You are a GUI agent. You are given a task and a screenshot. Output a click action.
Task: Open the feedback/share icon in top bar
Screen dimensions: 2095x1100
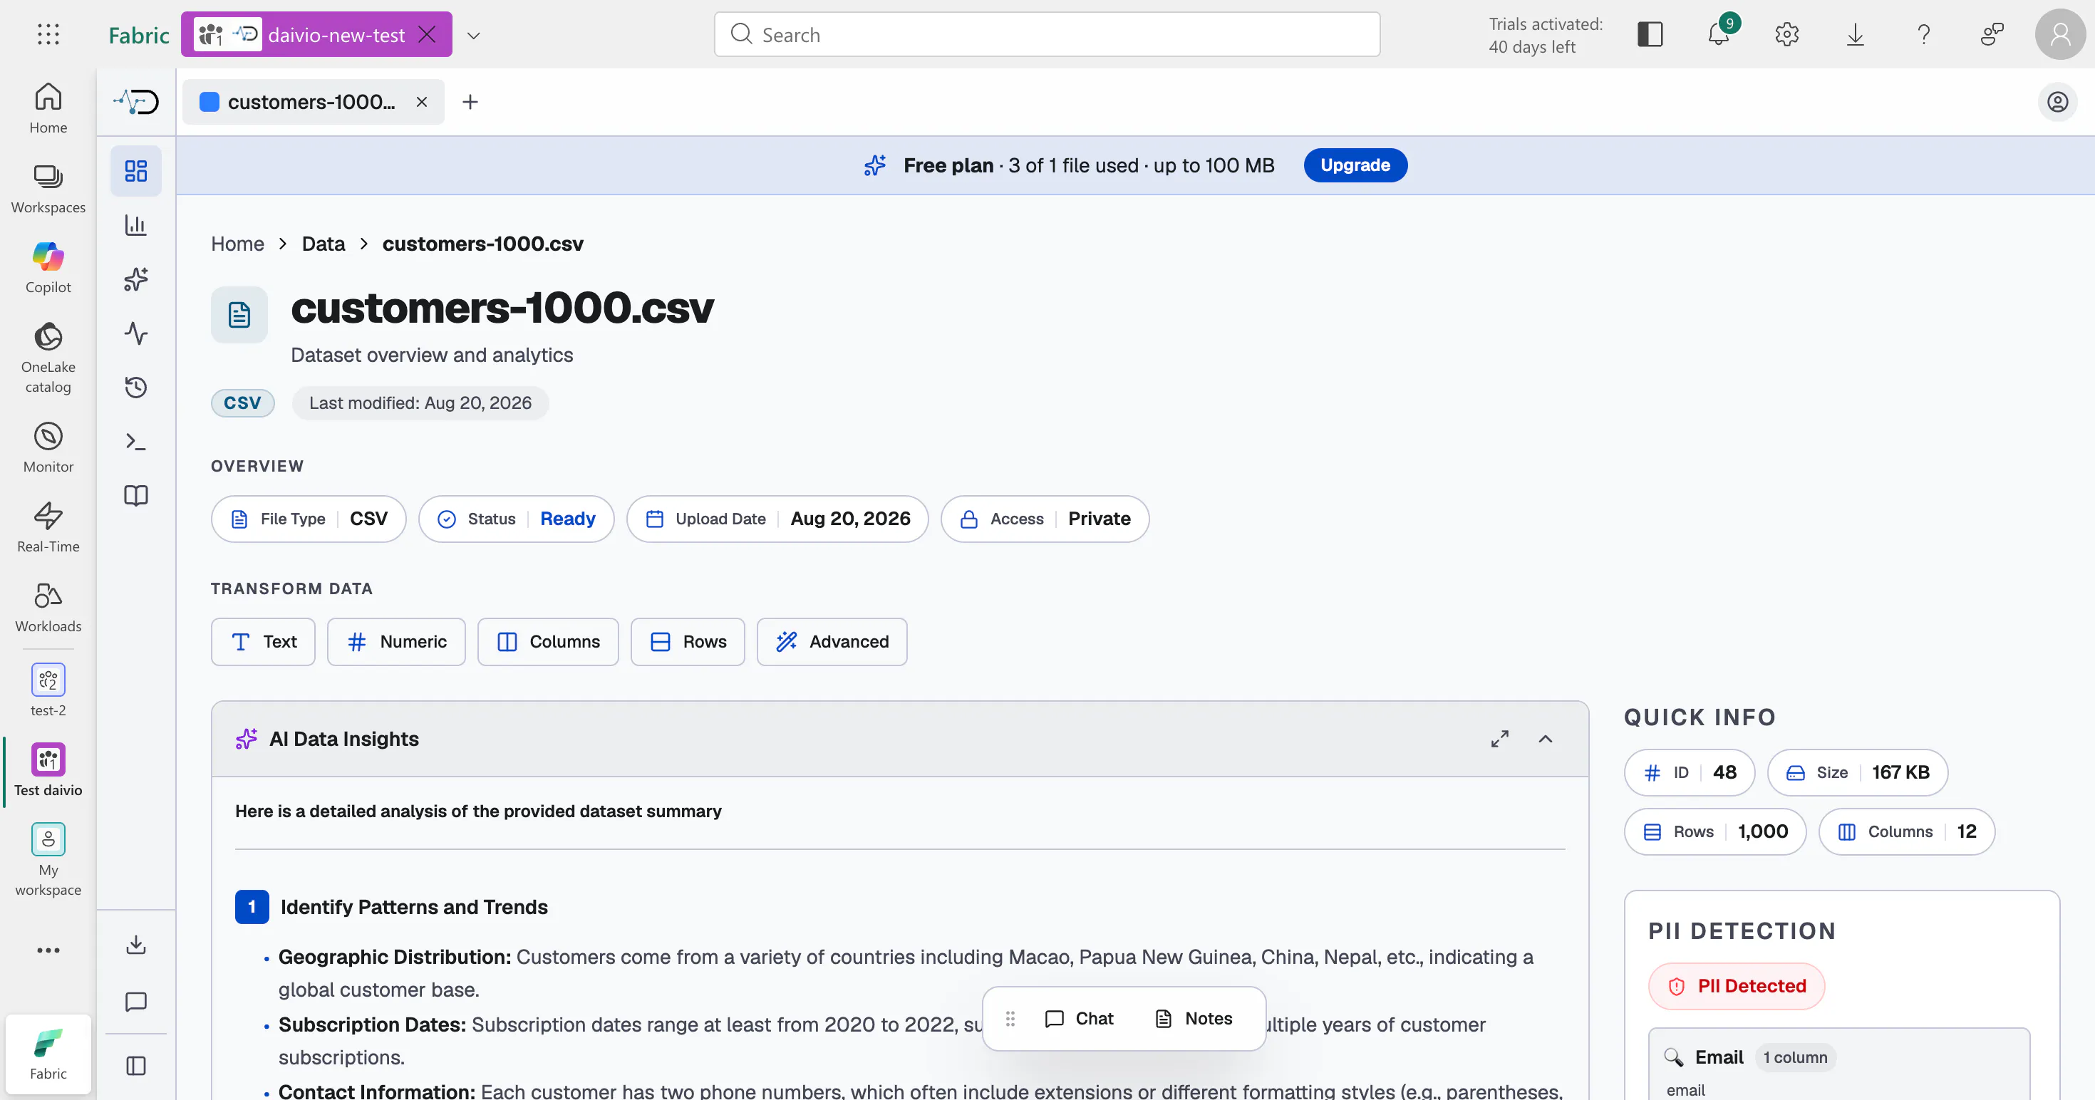coord(1992,34)
